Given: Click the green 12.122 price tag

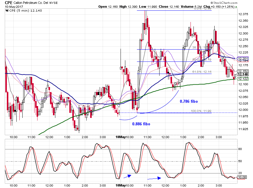Looking at the screenshot, I should click(x=243, y=79).
